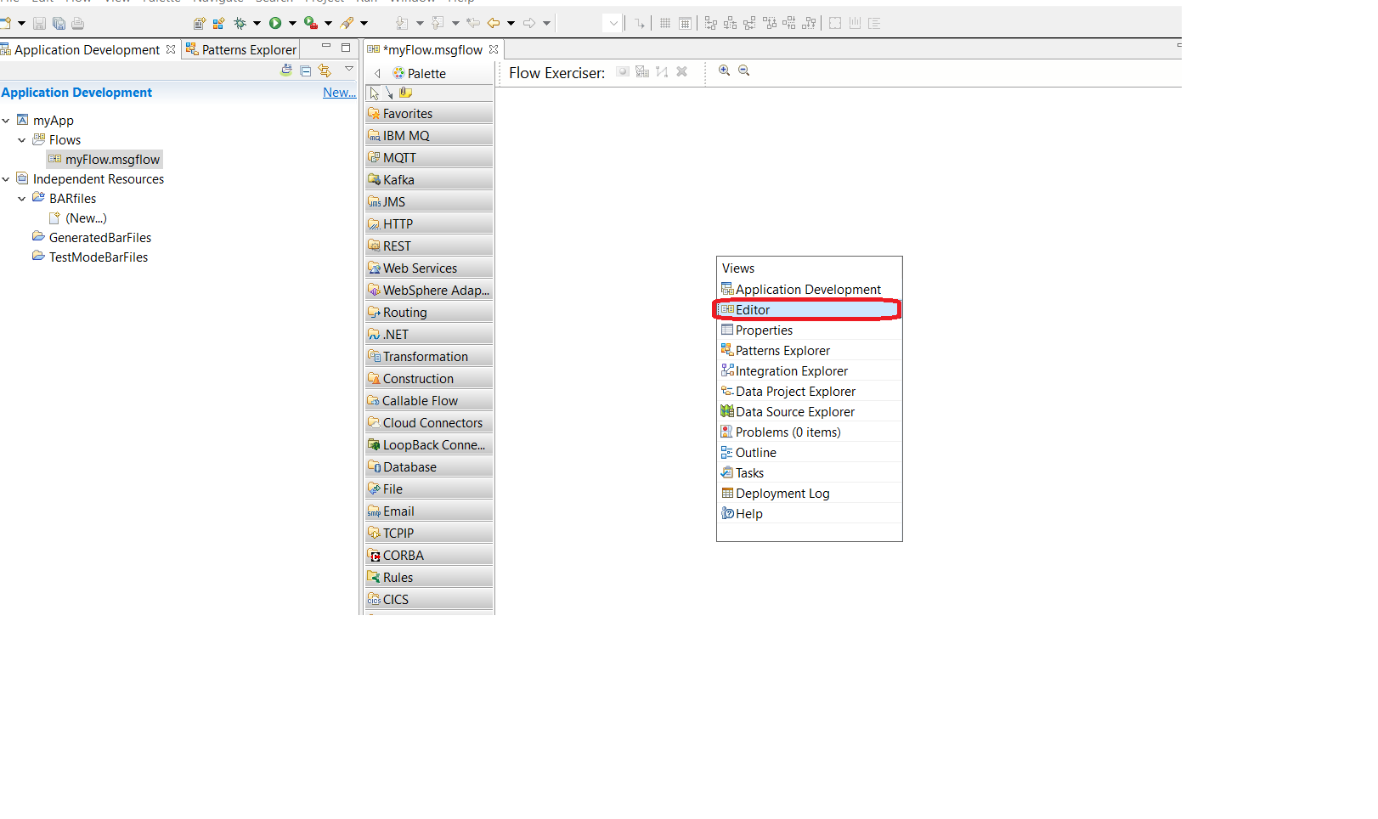Collapse the Flows folder node
Image resolution: width=1378 pixels, height=819 pixels.
click(22, 140)
